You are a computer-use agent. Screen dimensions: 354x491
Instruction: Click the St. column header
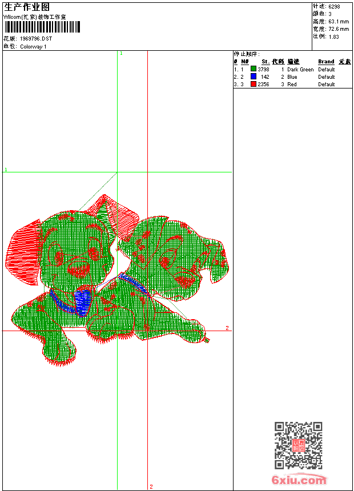[x=265, y=62]
